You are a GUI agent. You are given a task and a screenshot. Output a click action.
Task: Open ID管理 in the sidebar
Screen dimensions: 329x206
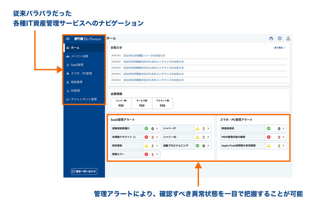tap(84, 91)
